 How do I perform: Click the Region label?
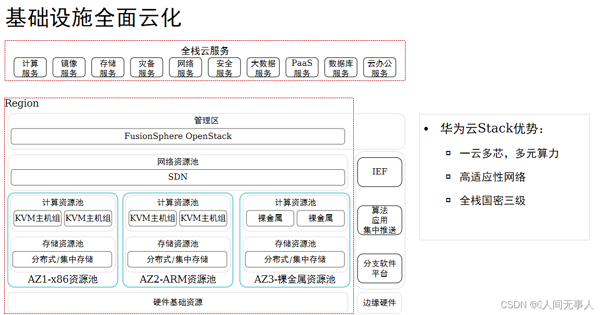click(21, 103)
